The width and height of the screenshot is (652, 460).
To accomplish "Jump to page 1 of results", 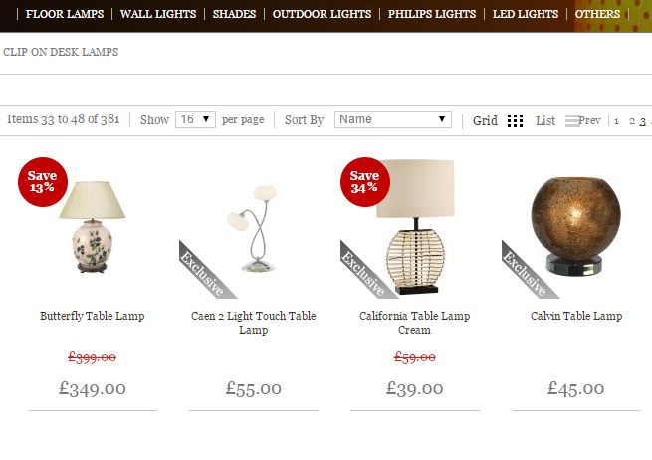I will point(616,121).
